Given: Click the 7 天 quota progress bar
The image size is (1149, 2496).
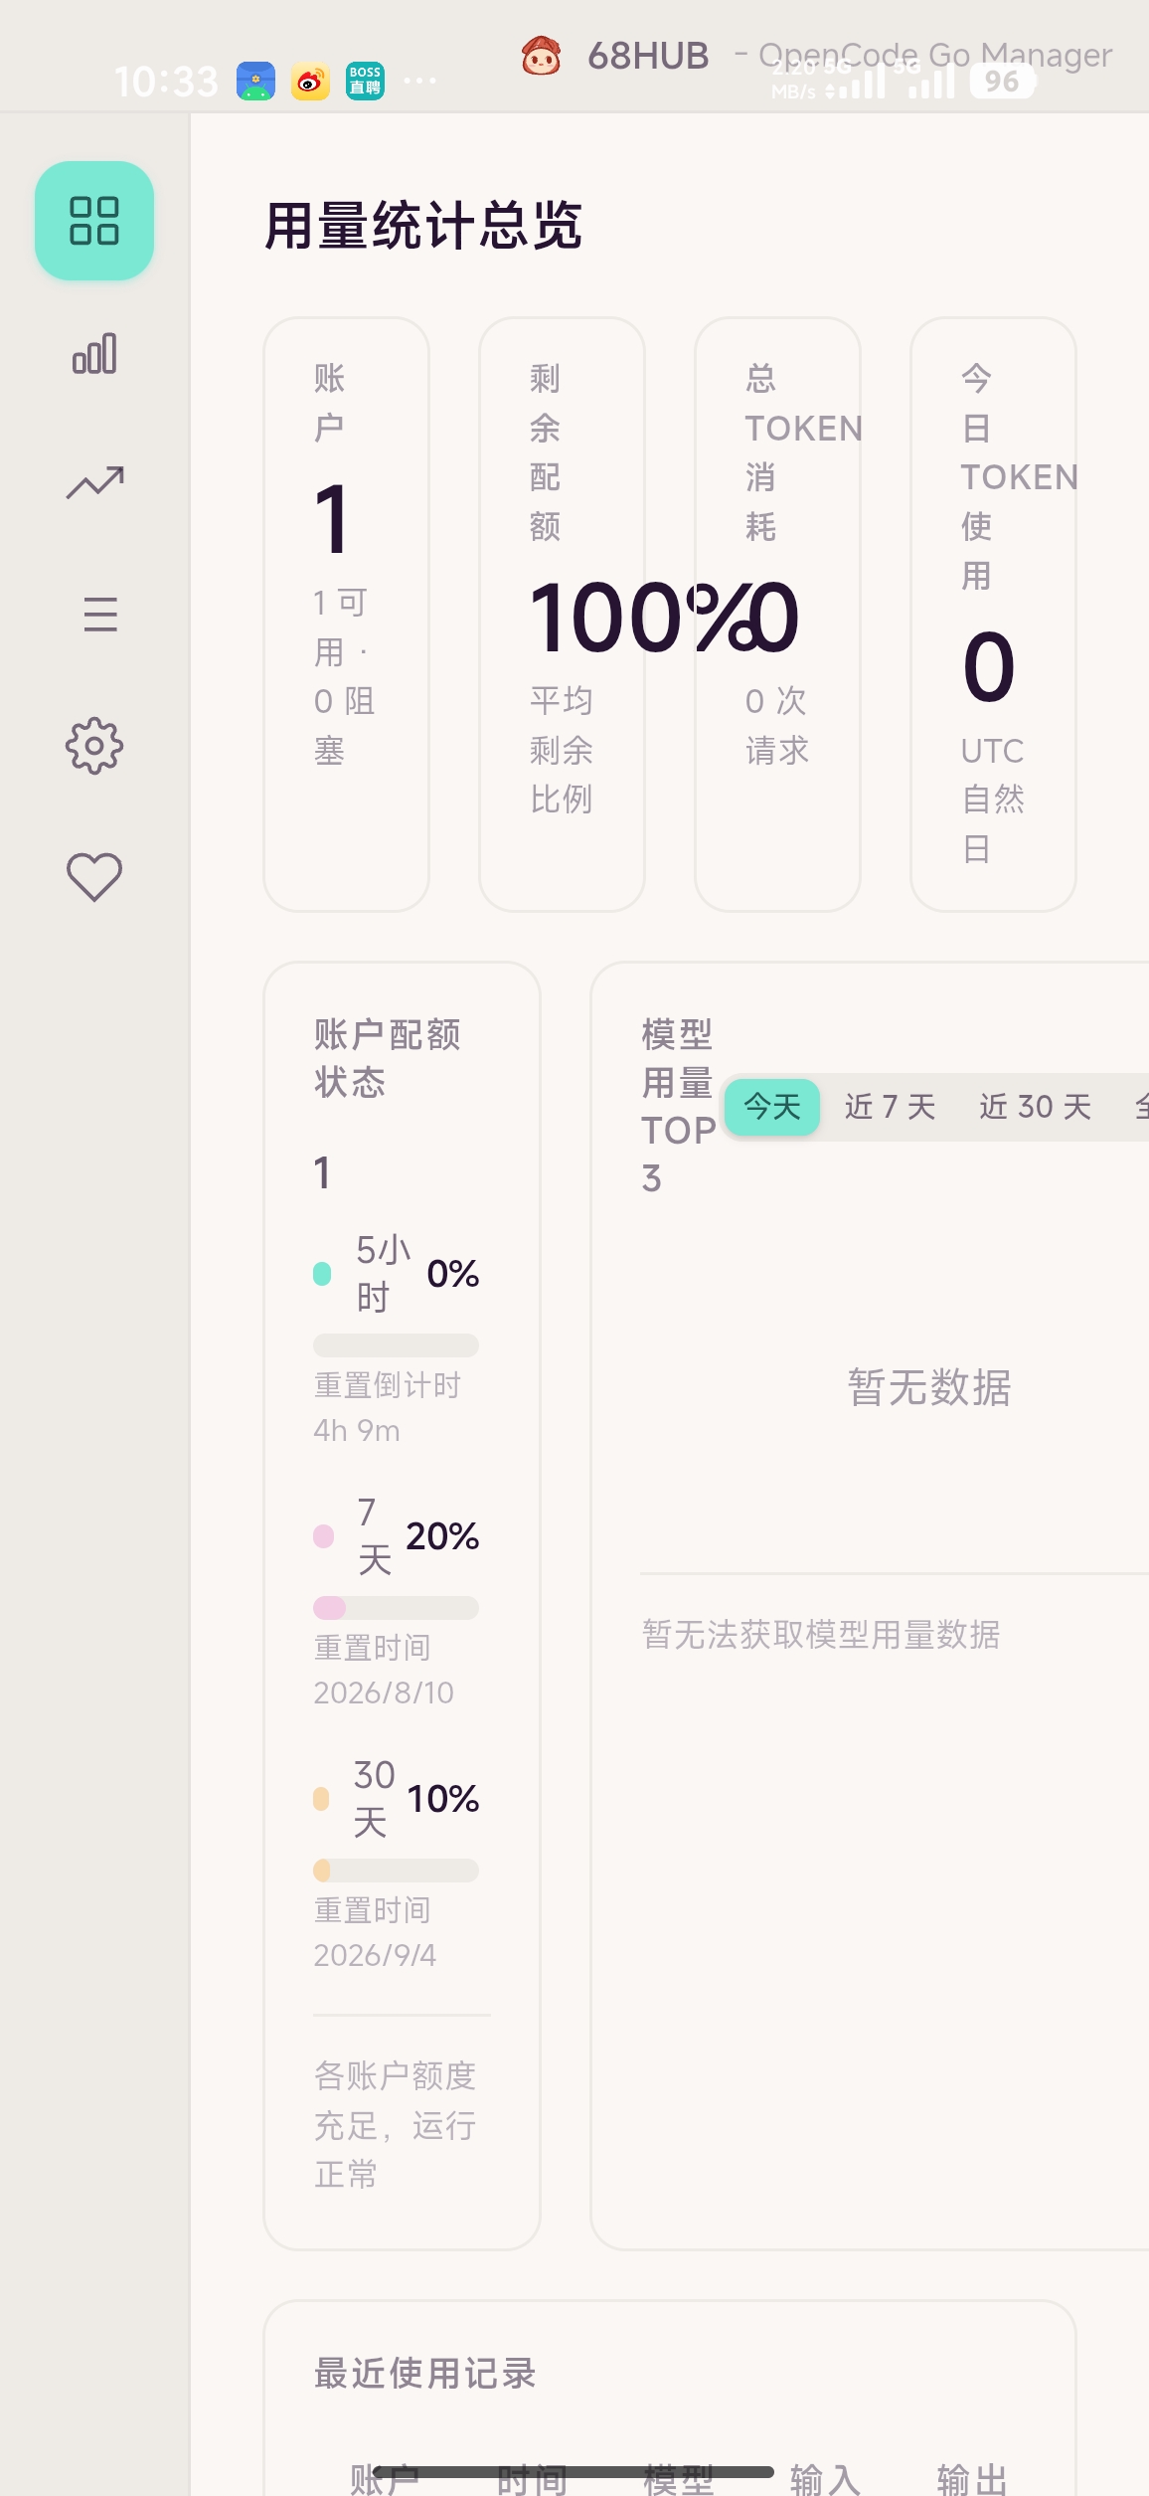Looking at the screenshot, I should (396, 1608).
